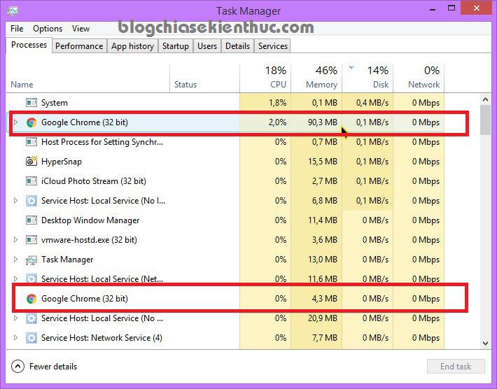The height and width of the screenshot is (389, 497).
Task: Click the vertical scrollbar thumb
Action: 485,120
